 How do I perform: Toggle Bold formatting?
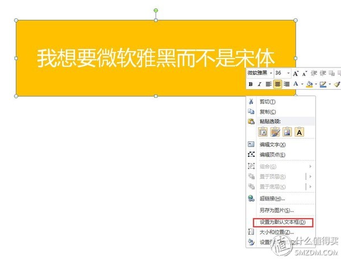click(x=251, y=84)
